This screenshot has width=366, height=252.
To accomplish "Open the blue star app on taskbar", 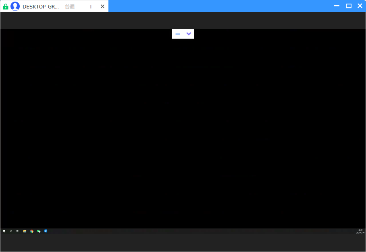I will pos(46,231).
